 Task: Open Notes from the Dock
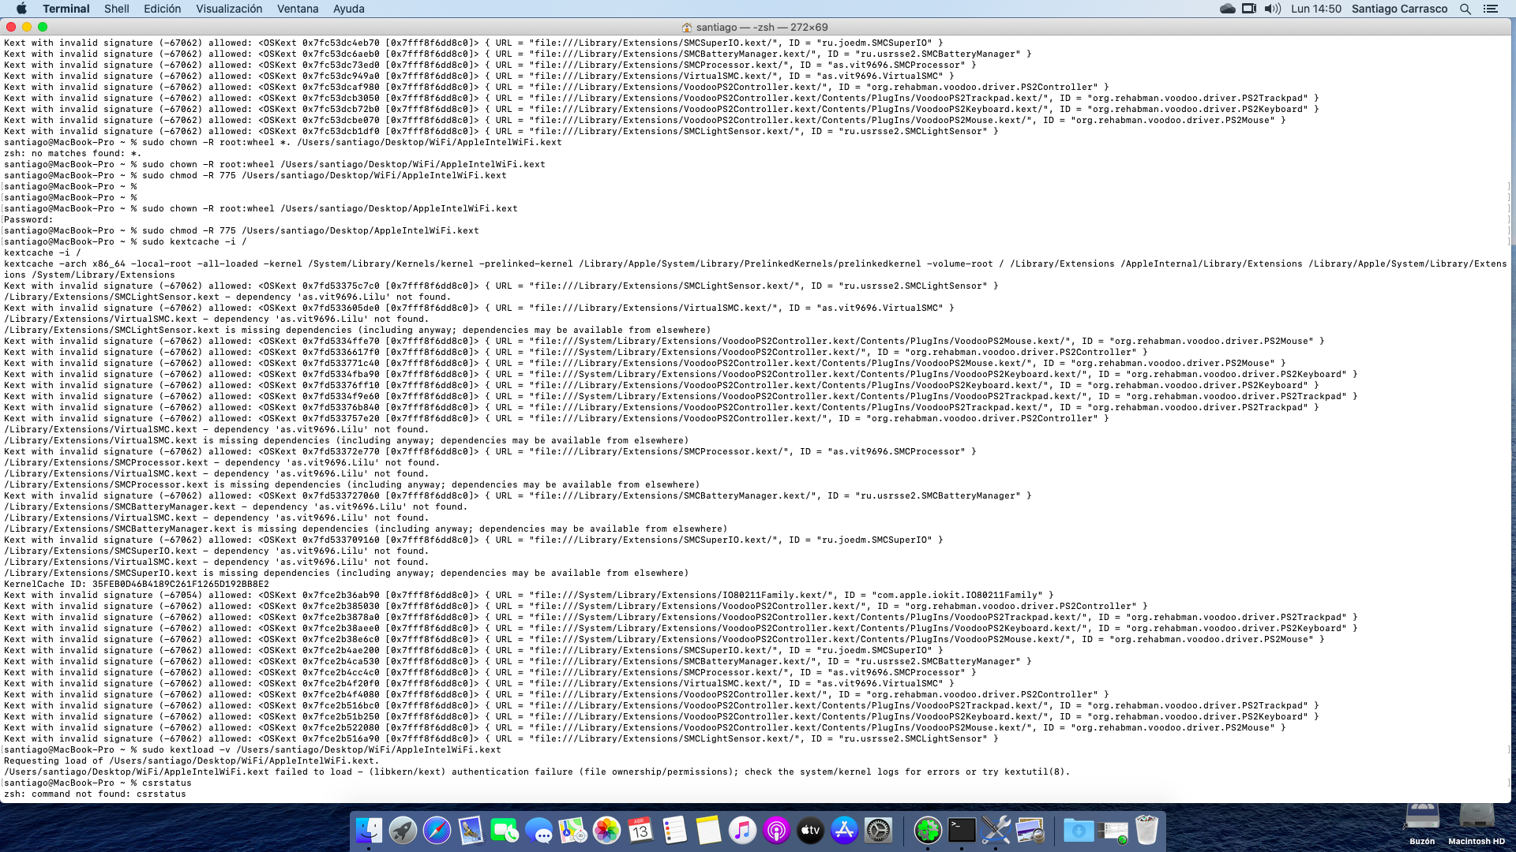point(708,830)
